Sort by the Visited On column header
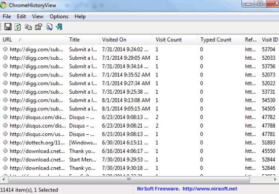 (x=126, y=40)
